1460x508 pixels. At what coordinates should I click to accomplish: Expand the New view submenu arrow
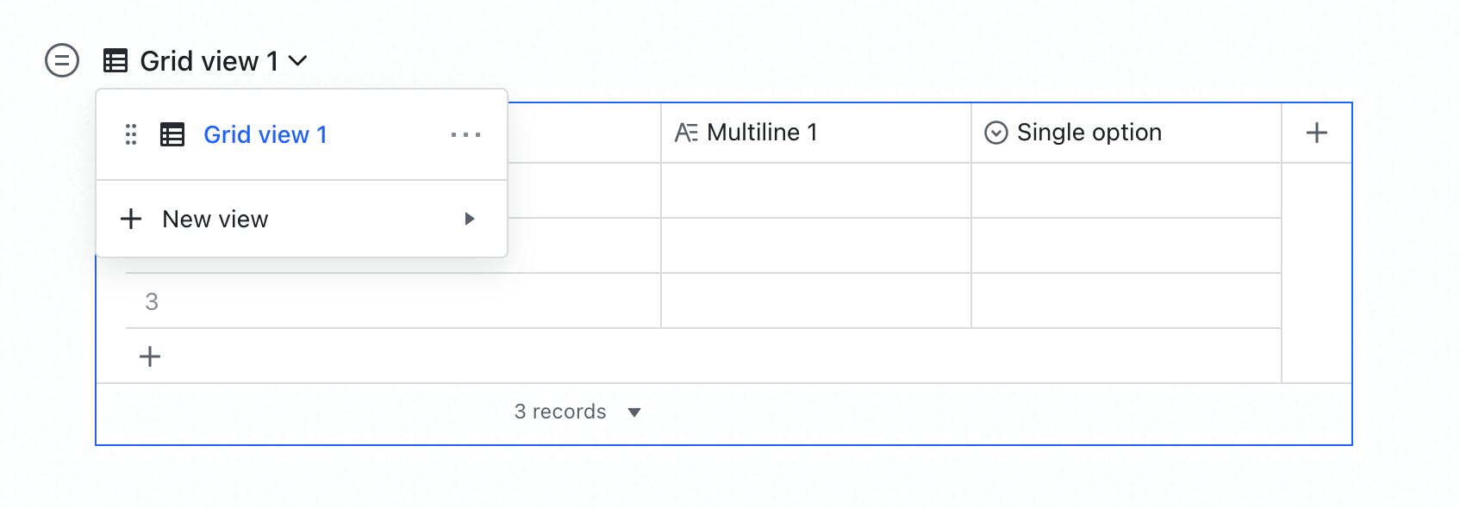[x=470, y=219]
